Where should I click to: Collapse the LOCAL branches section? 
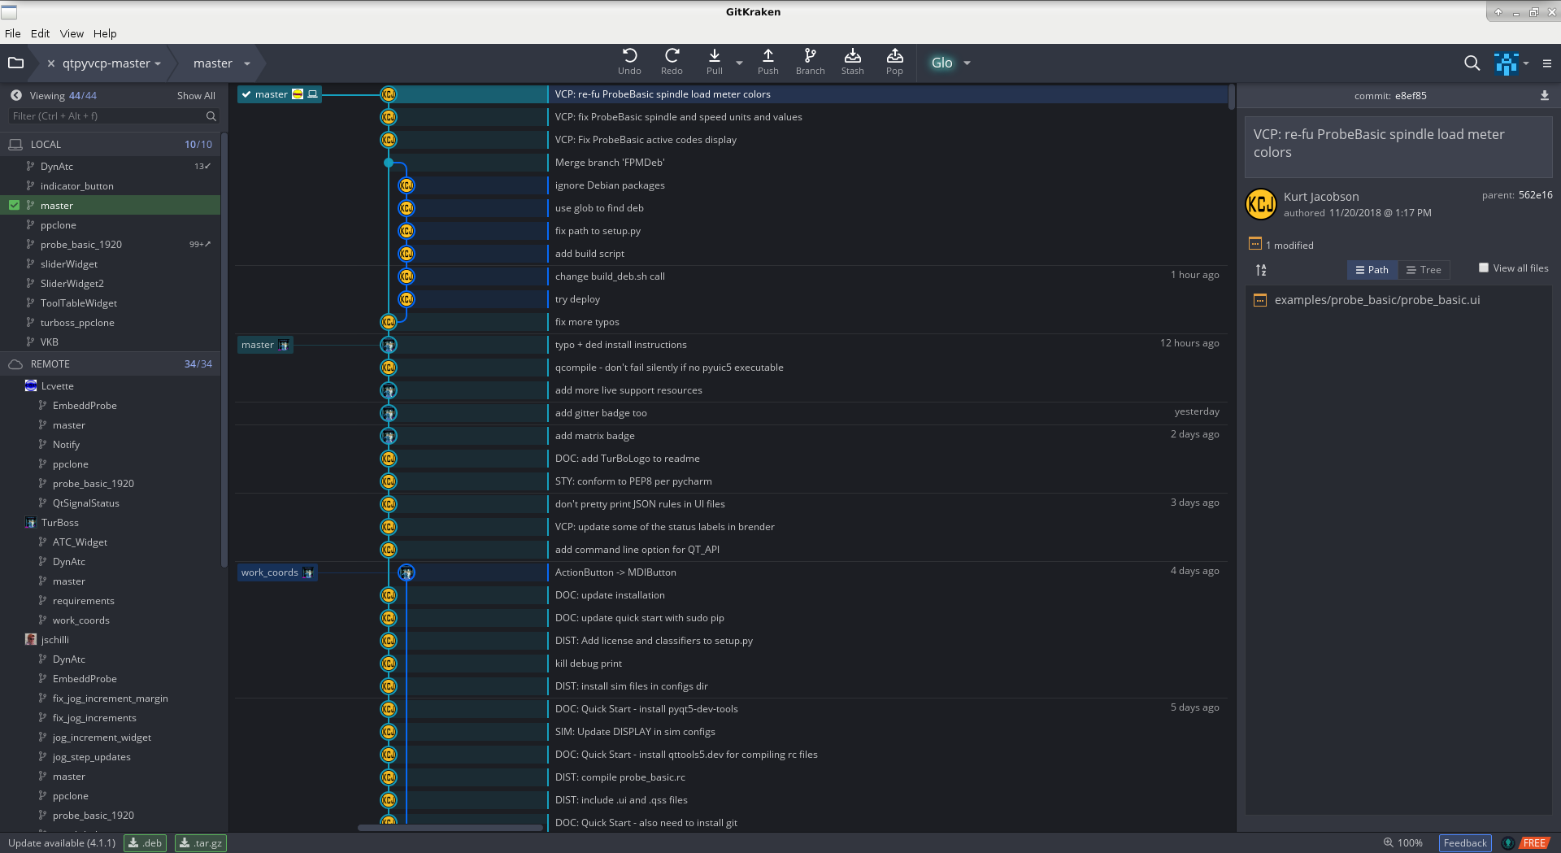click(x=110, y=144)
